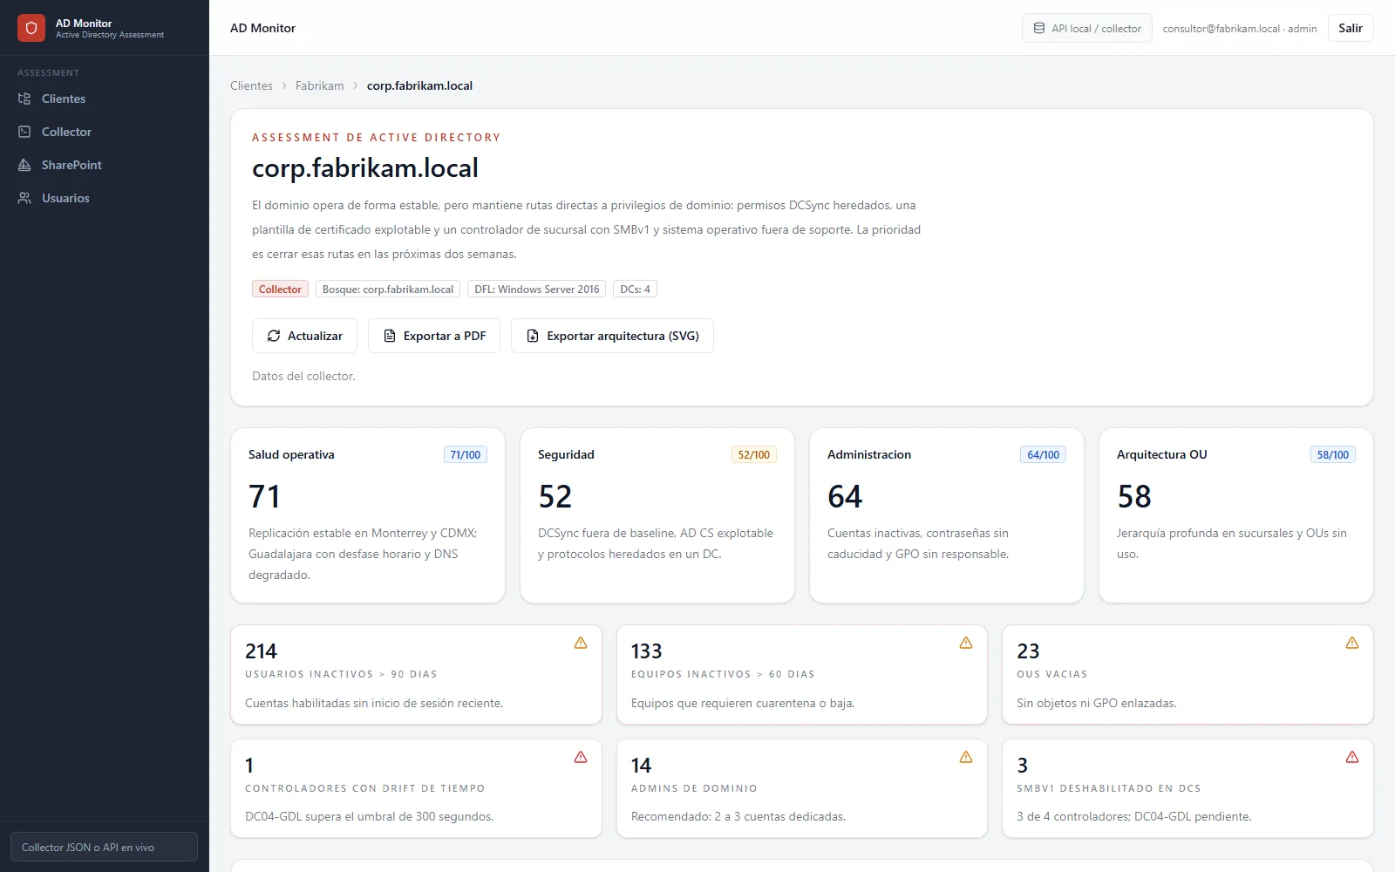Click the Clientes breadcrumb link
Image resolution: width=1395 pixels, height=872 pixels.
point(251,85)
